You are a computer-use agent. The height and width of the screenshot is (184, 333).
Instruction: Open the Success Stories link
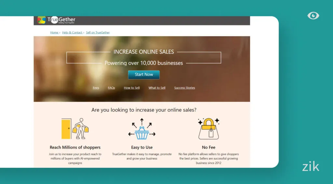(x=185, y=88)
